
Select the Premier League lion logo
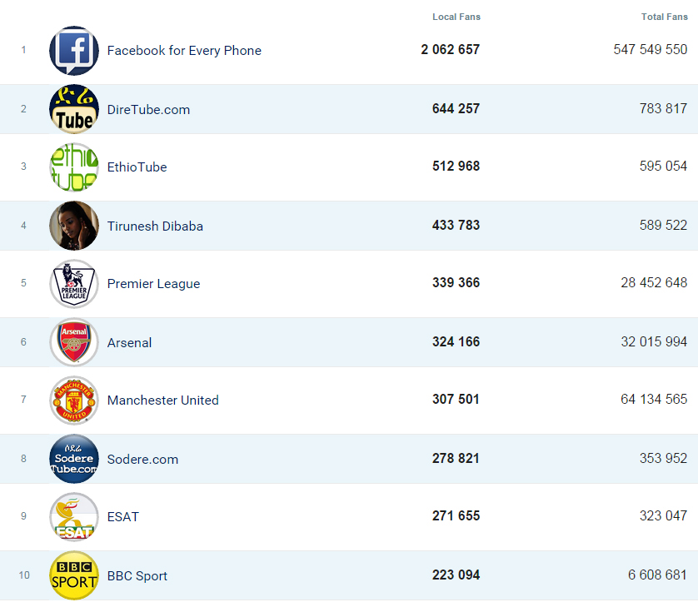(x=74, y=284)
